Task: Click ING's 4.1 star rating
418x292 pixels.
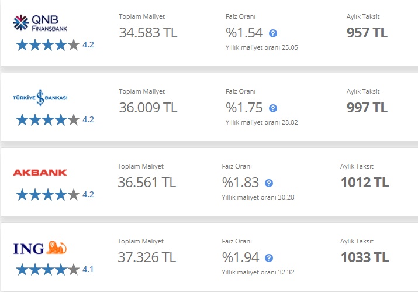Action: click(54, 269)
